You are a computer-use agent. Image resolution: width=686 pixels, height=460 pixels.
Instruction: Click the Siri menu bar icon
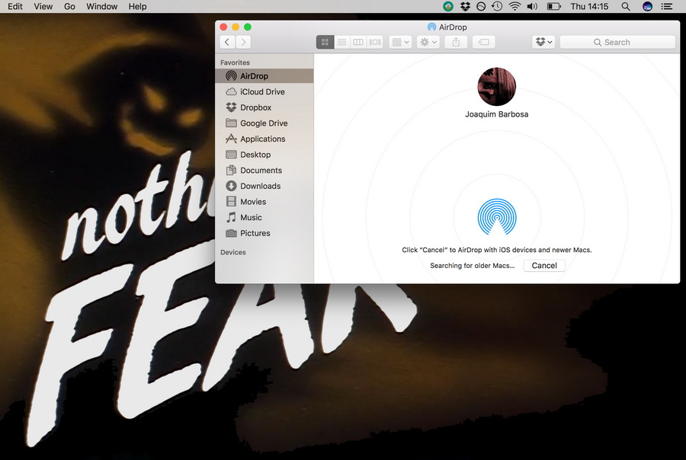point(647,7)
